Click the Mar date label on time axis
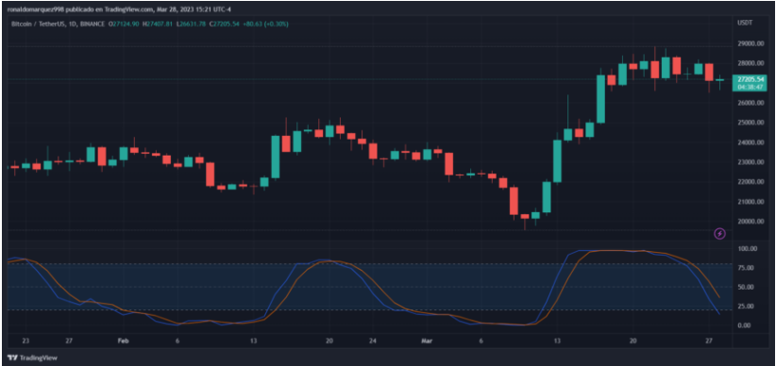This screenshot has height=366, width=776. click(x=427, y=341)
